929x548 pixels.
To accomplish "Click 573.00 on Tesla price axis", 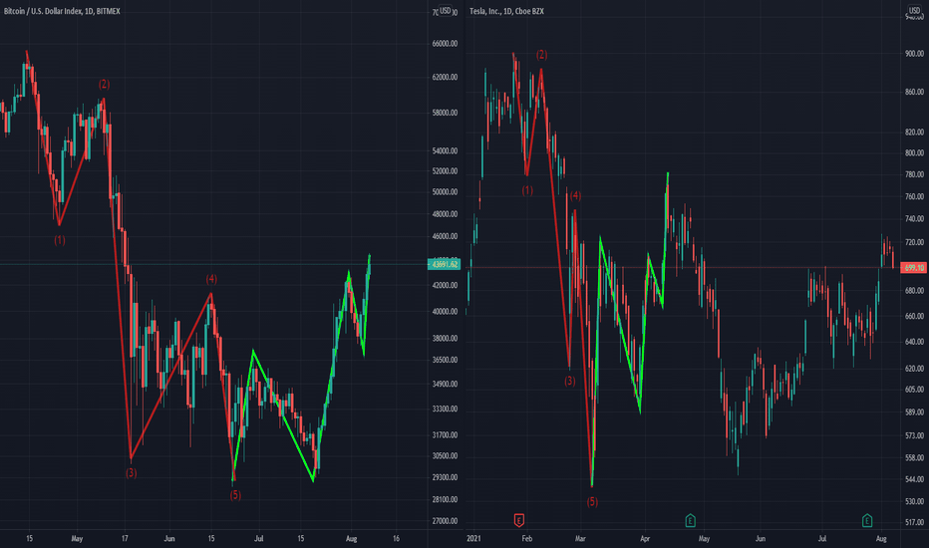I will pyautogui.click(x=914, y=435).
